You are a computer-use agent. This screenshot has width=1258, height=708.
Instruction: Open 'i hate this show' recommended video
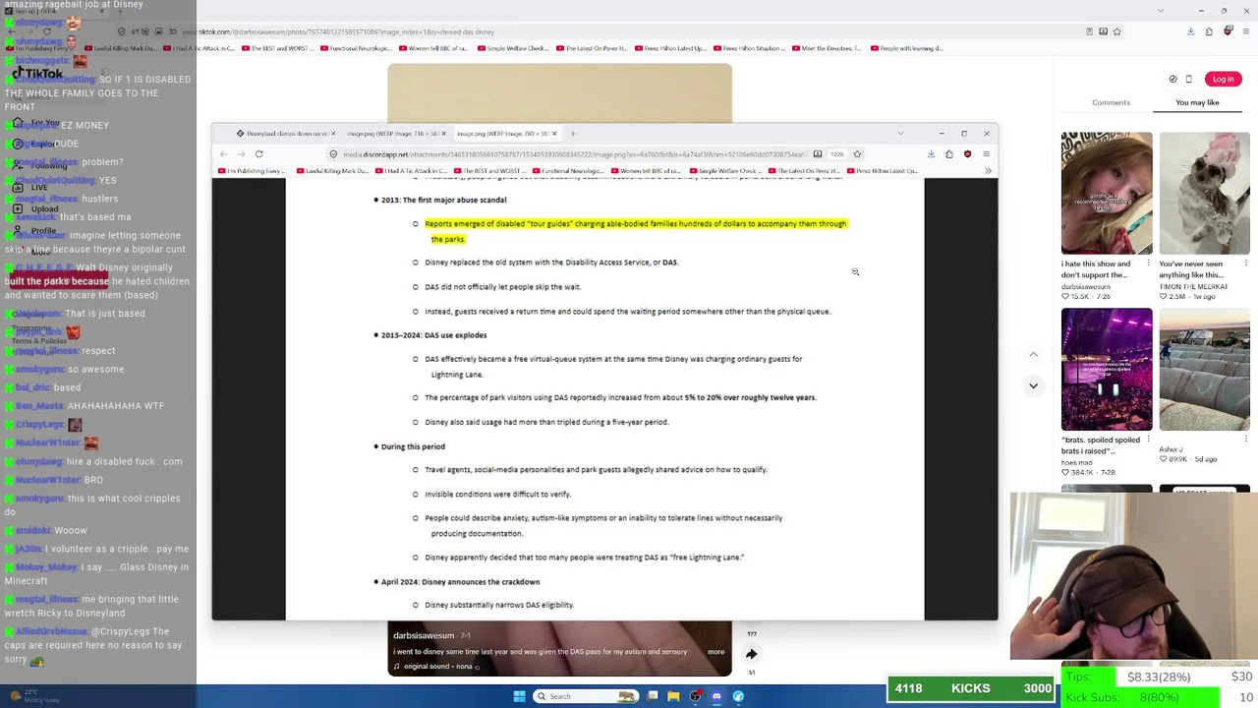click(1107, 193)
